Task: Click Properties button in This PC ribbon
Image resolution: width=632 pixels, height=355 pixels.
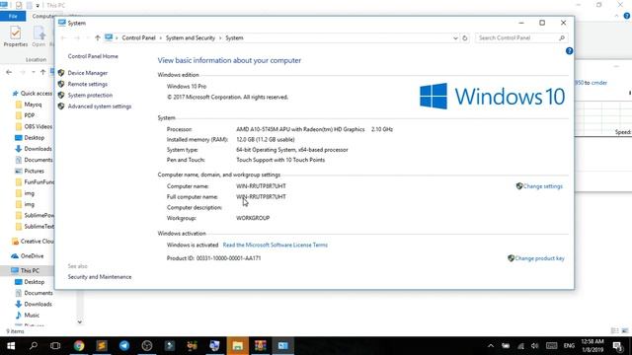Action: (x=16, y=36)
